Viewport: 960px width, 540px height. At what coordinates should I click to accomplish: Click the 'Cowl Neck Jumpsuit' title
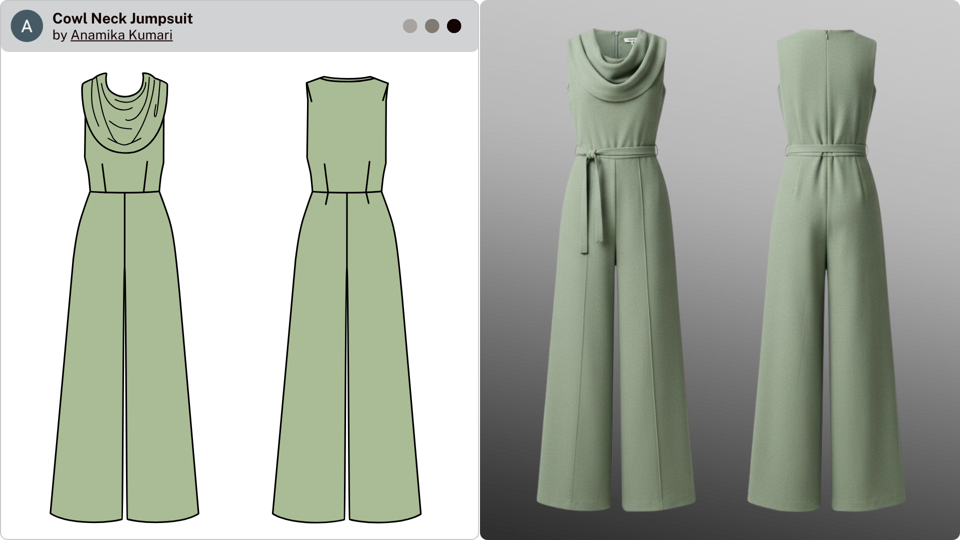coord(123,18)
